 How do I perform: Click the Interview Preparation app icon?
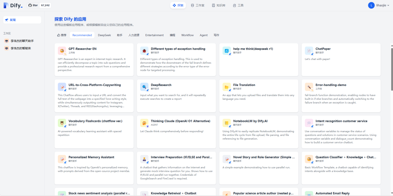pyautogui.click(x=144, y=159)
